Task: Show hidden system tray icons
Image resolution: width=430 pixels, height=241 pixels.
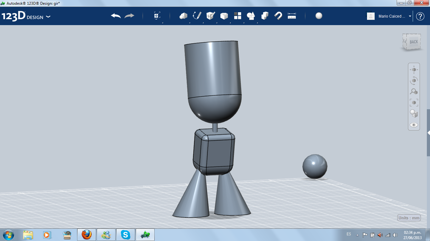Action: (x=358, y=235)
